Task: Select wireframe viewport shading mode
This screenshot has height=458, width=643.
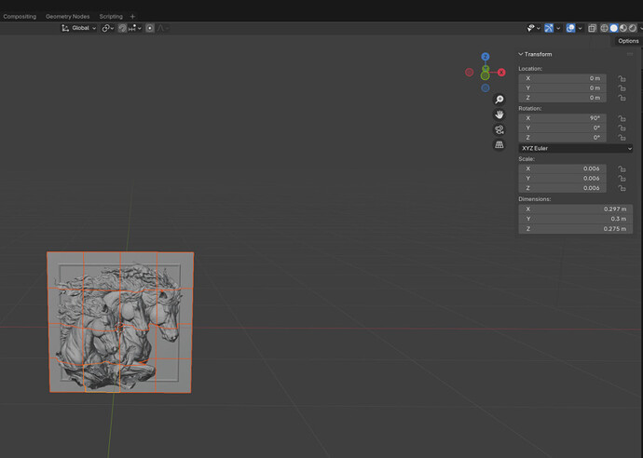Action: pyautogui.click(x=604, y=28)
